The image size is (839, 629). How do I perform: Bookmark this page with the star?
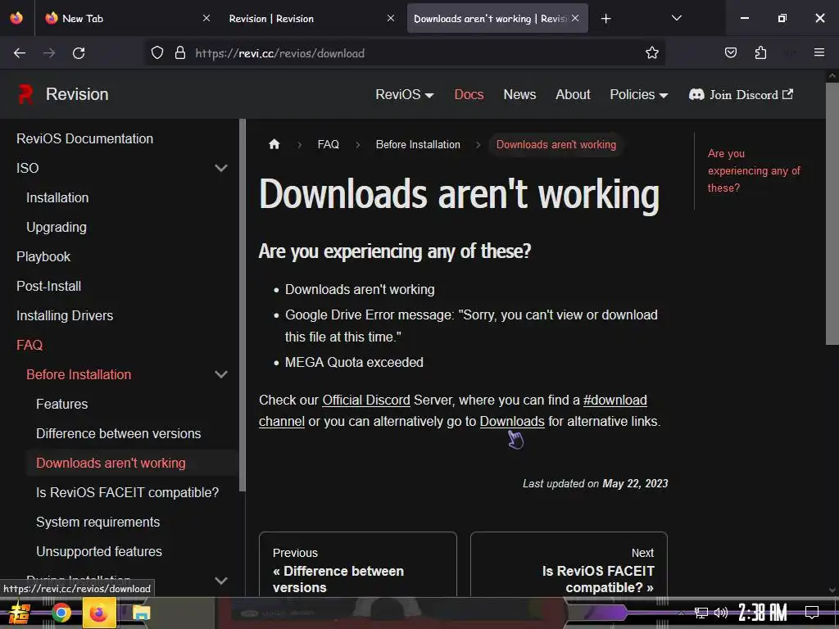click(651, 52)
